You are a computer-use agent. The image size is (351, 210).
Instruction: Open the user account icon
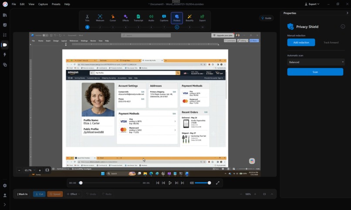[5, 195]
